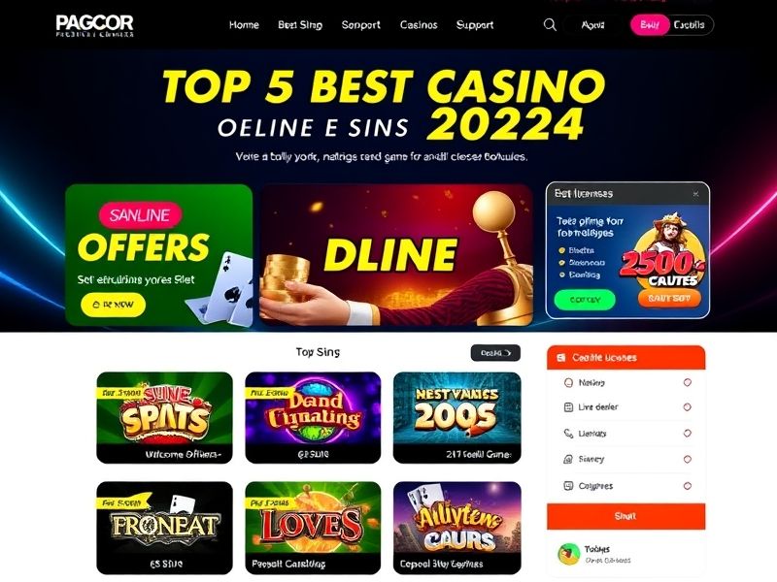Screen dimensions: 777x582
Task: Open the Spats slot game thumbnail
Action: click(x=164, y=418)
